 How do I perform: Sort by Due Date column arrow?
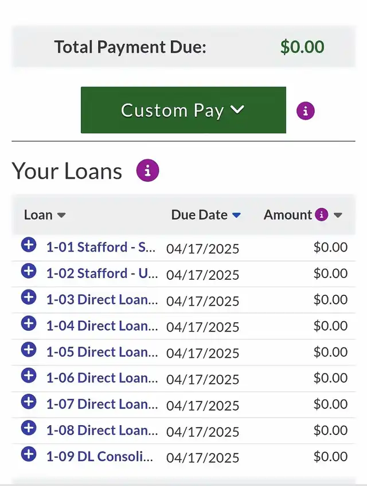coord(236,215)
